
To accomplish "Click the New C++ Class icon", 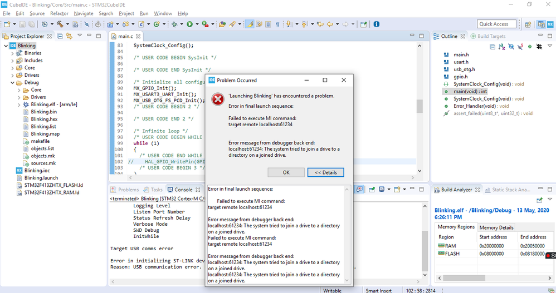I will [157, 24].
